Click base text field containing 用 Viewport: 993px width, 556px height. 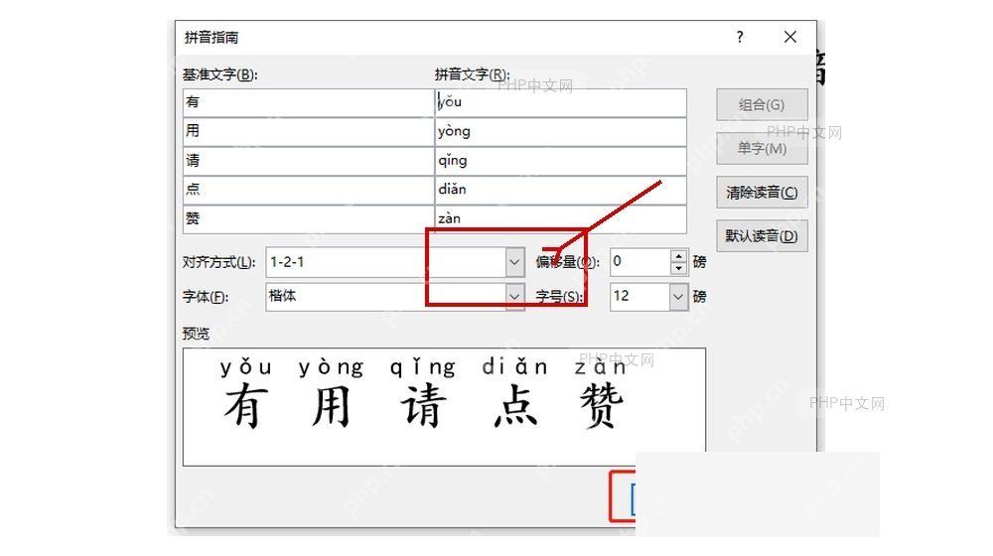click(x=309, y=131)
